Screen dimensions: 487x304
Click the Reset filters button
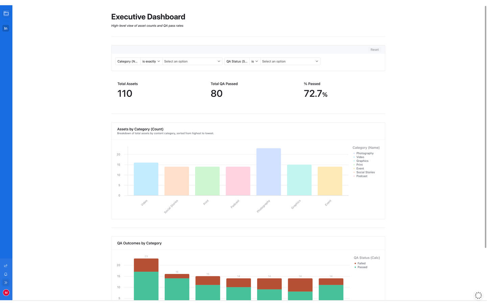click(374, 50)
